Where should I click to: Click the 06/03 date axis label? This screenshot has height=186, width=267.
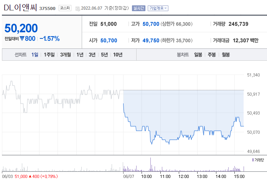(x=7, y=176)
